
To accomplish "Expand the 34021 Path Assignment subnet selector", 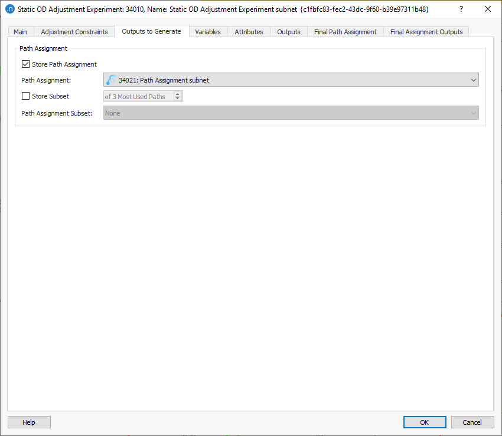I will tap(472, 80).
